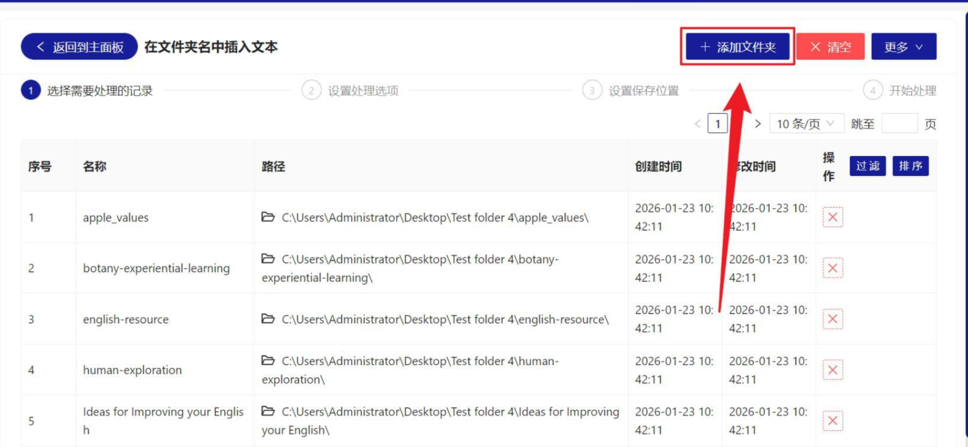Screen dimensions: 968x447
Task: Select step 2 设置处理选项
Action: 350,90
